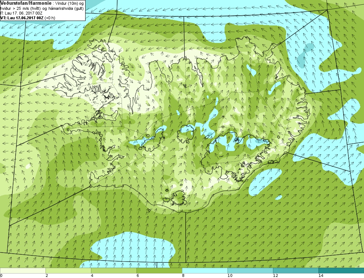Click the legend scale label '6'

(x=138, y=276)
